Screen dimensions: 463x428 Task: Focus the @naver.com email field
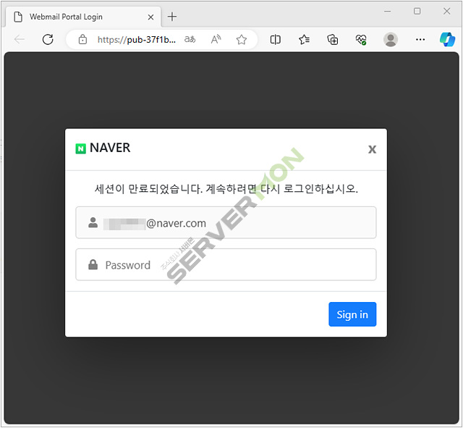pyautogui.click(x=226, y=222)
